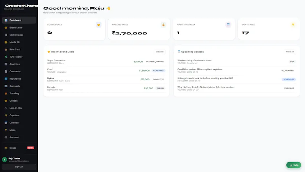Click the lightbulb icon on Ideas Saved card
Screen dimensions: 305x172
coord(293,25)
